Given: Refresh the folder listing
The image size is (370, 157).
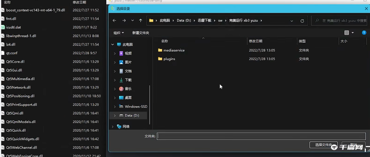Looking at the screenshot, I should [302, 21].
